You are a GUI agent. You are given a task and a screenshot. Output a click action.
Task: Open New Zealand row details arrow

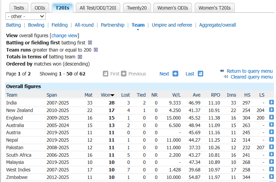pos(272,110)
